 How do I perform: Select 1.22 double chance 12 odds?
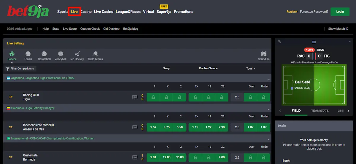(209, 127)
